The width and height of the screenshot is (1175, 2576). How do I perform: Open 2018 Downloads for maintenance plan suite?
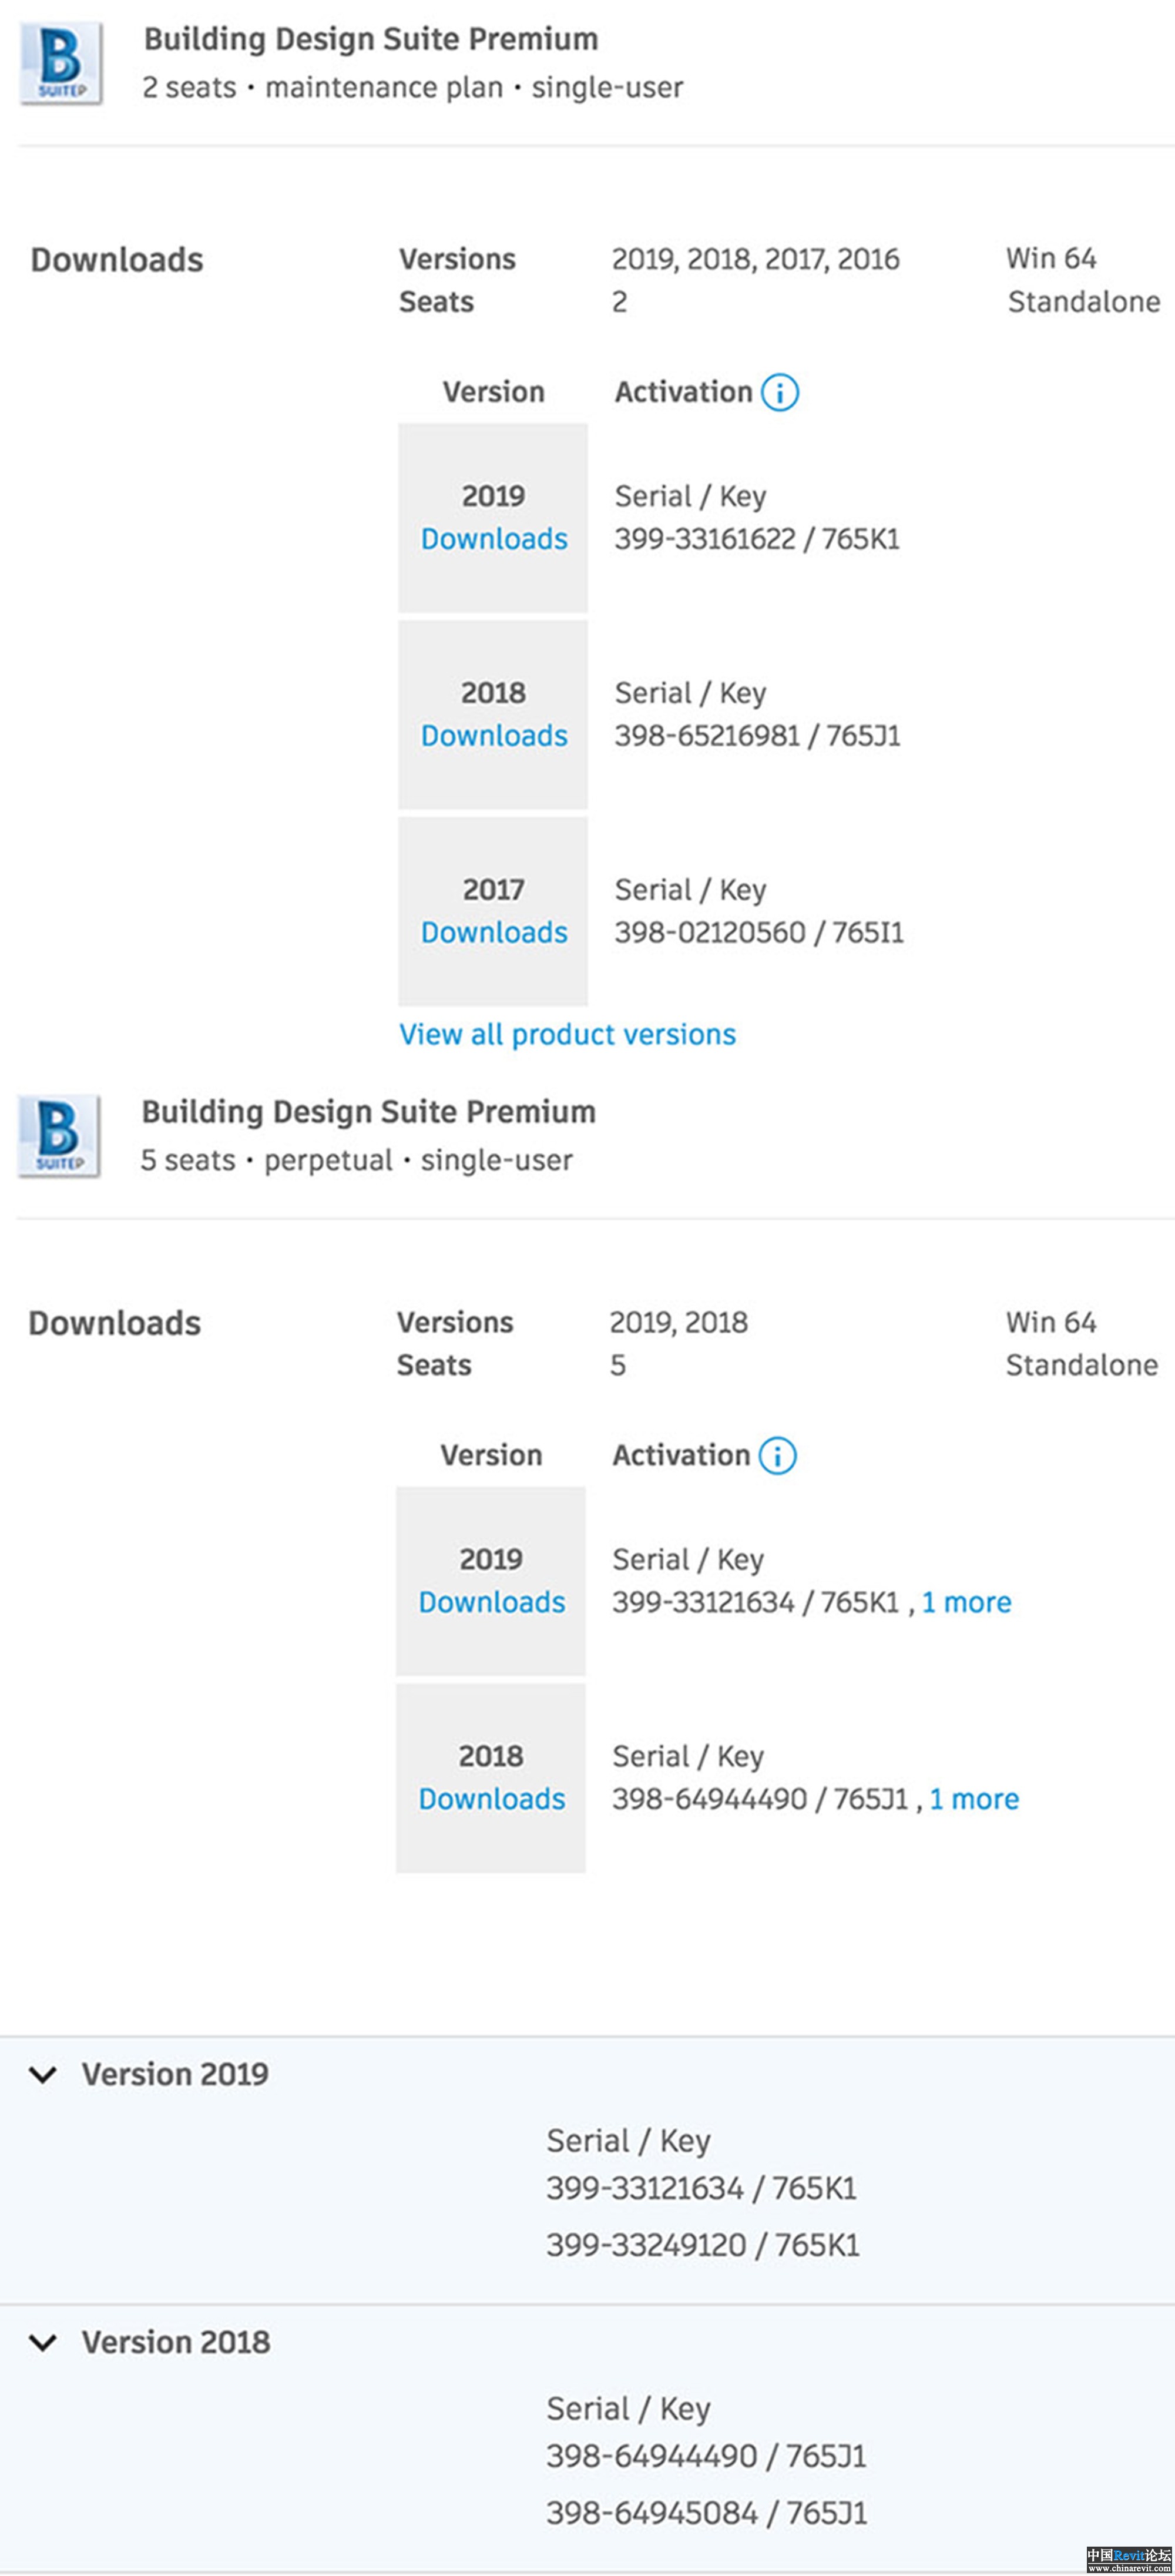point(494,736)
